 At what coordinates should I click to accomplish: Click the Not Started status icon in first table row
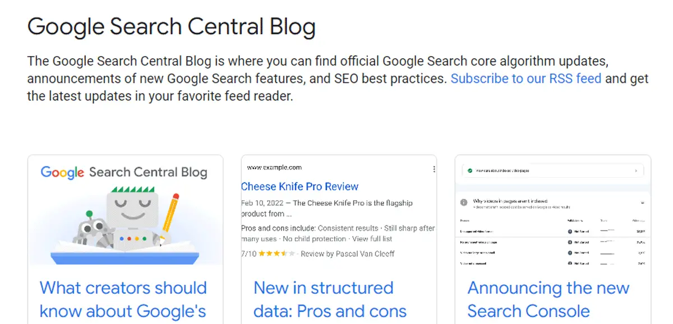pos(570,231)
